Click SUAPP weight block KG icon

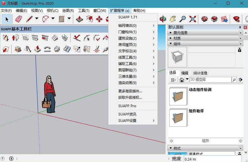tap(18, 49)
